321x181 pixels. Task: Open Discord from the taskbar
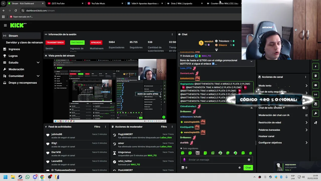(x=35, y=177)
